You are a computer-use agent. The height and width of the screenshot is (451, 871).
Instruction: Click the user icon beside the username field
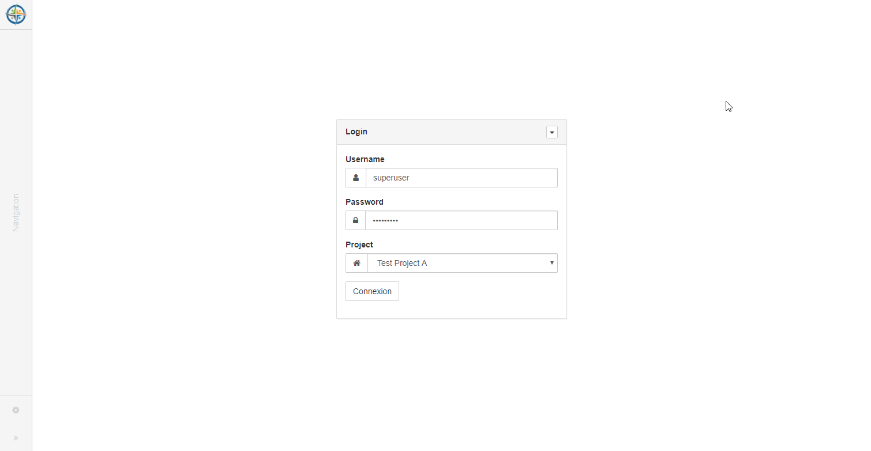355,178
